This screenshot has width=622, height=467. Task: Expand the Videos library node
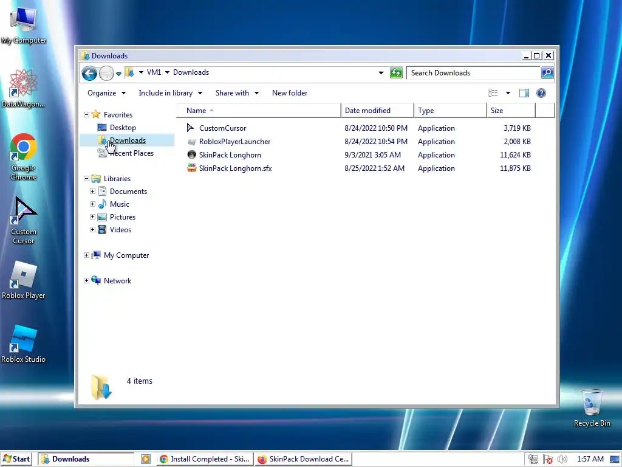point(92,229)
